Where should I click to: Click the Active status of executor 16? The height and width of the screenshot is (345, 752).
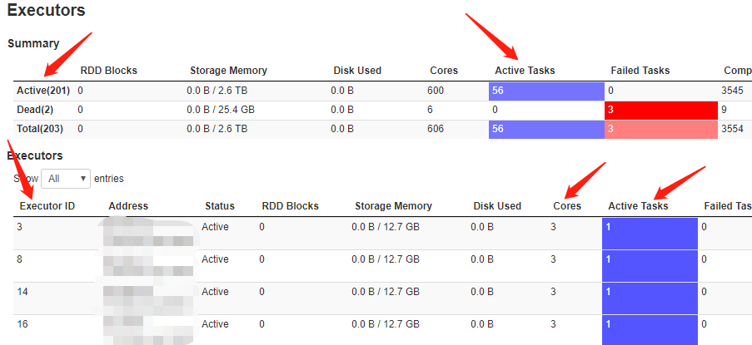pyautogui.click(x=215, y=324)
